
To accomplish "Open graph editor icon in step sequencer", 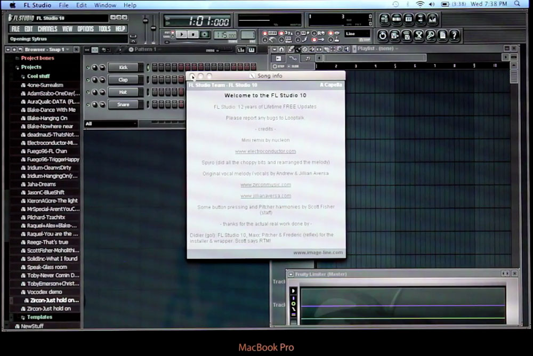I will pyautogui.click(x=241, y=50).
